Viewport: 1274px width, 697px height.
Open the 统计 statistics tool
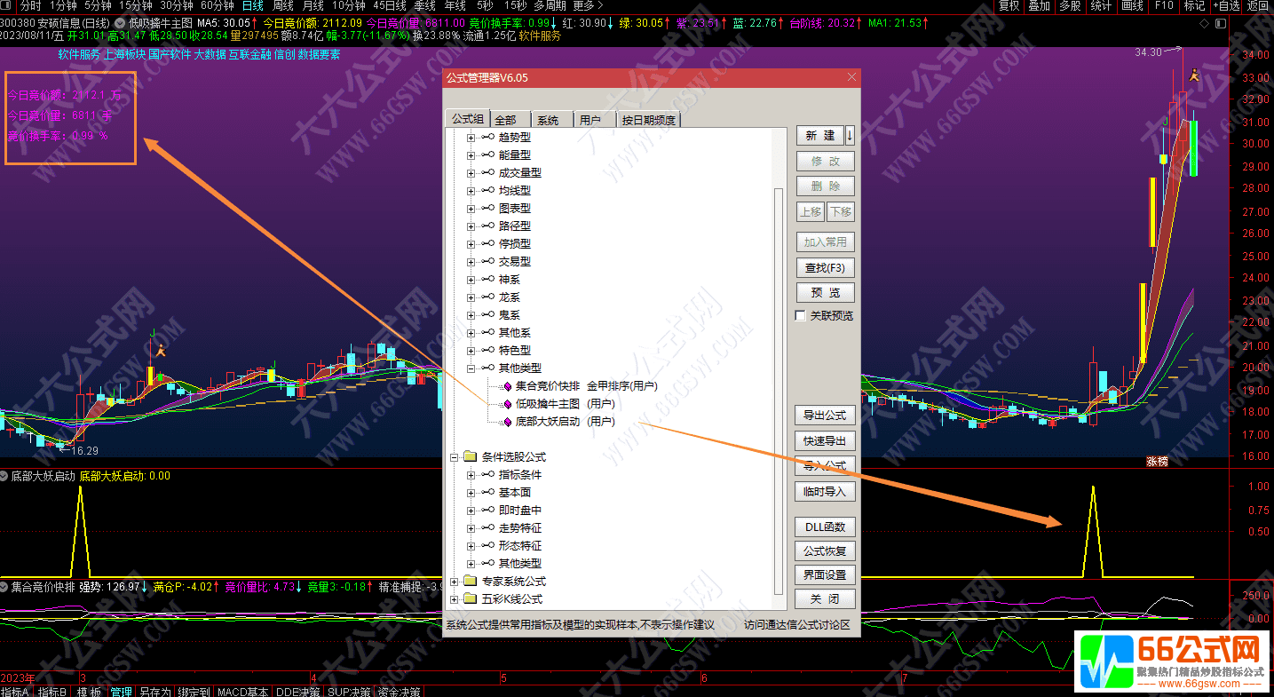click(1099, 5)
